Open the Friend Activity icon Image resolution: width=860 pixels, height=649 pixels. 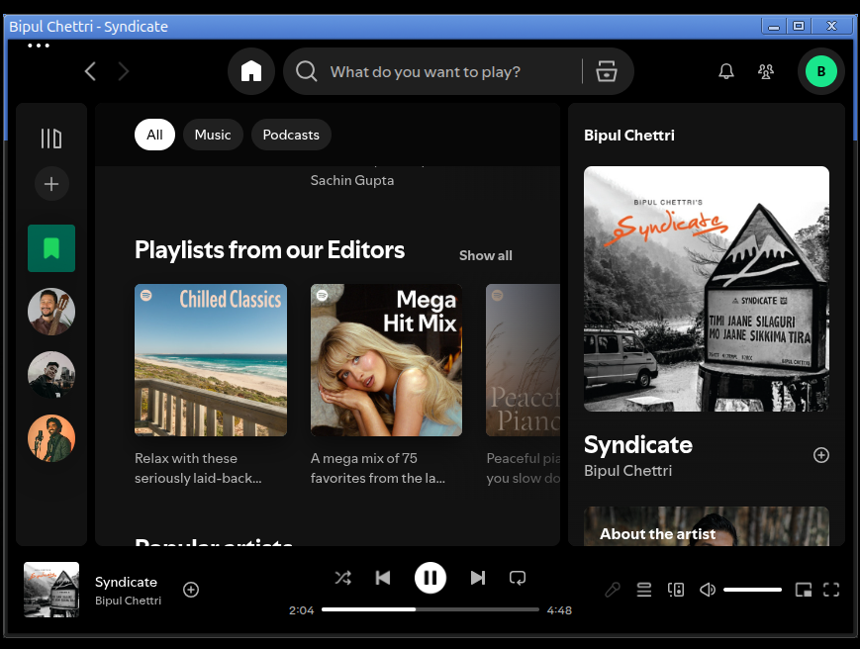coord(766,71)
